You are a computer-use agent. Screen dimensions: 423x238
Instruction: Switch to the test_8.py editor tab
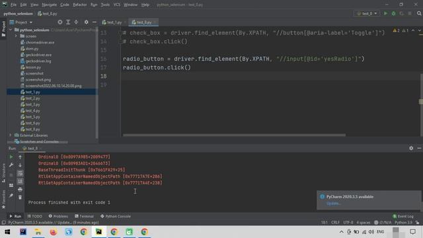(143, 22)
